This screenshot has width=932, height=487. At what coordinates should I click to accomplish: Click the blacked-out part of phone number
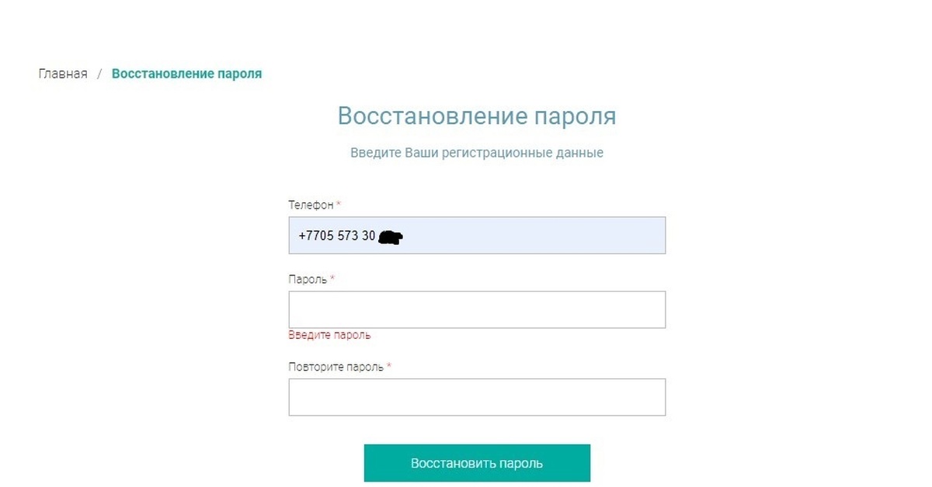pos(391,237)
